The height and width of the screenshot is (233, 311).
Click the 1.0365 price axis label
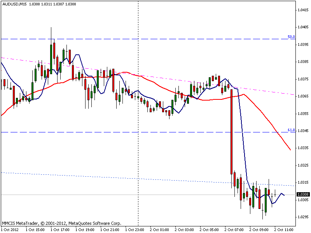point(303,96)
